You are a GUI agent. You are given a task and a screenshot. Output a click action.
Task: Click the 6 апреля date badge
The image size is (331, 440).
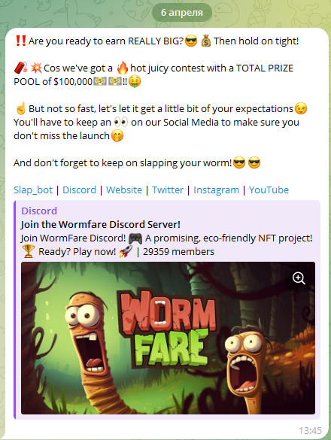point(181,13)
